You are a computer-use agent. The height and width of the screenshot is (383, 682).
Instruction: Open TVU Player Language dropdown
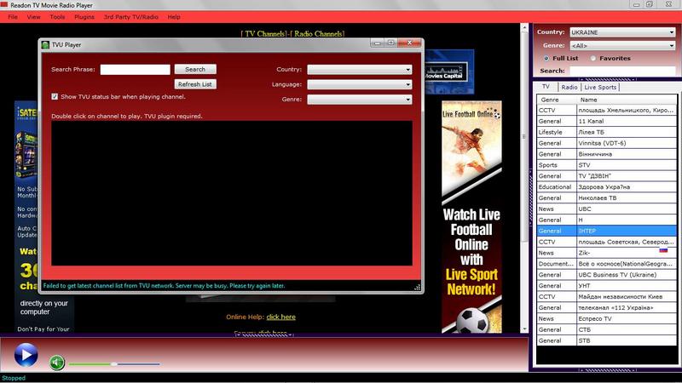[x=360, y=84]
